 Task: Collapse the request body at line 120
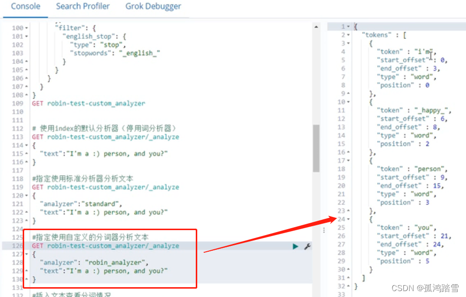coord(27,196)
